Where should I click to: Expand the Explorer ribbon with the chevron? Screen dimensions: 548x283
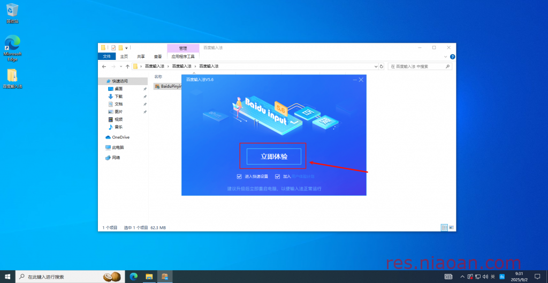point(446,57)
